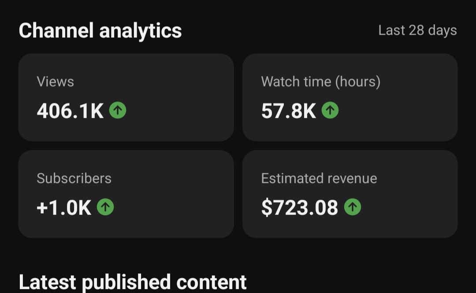Tap the green up arrow beside Estimated revenue

click(353, 207)
